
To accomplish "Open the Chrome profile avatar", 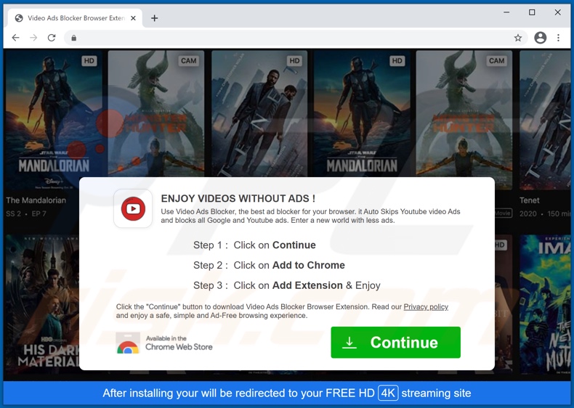I will click(x=540, y=38).
